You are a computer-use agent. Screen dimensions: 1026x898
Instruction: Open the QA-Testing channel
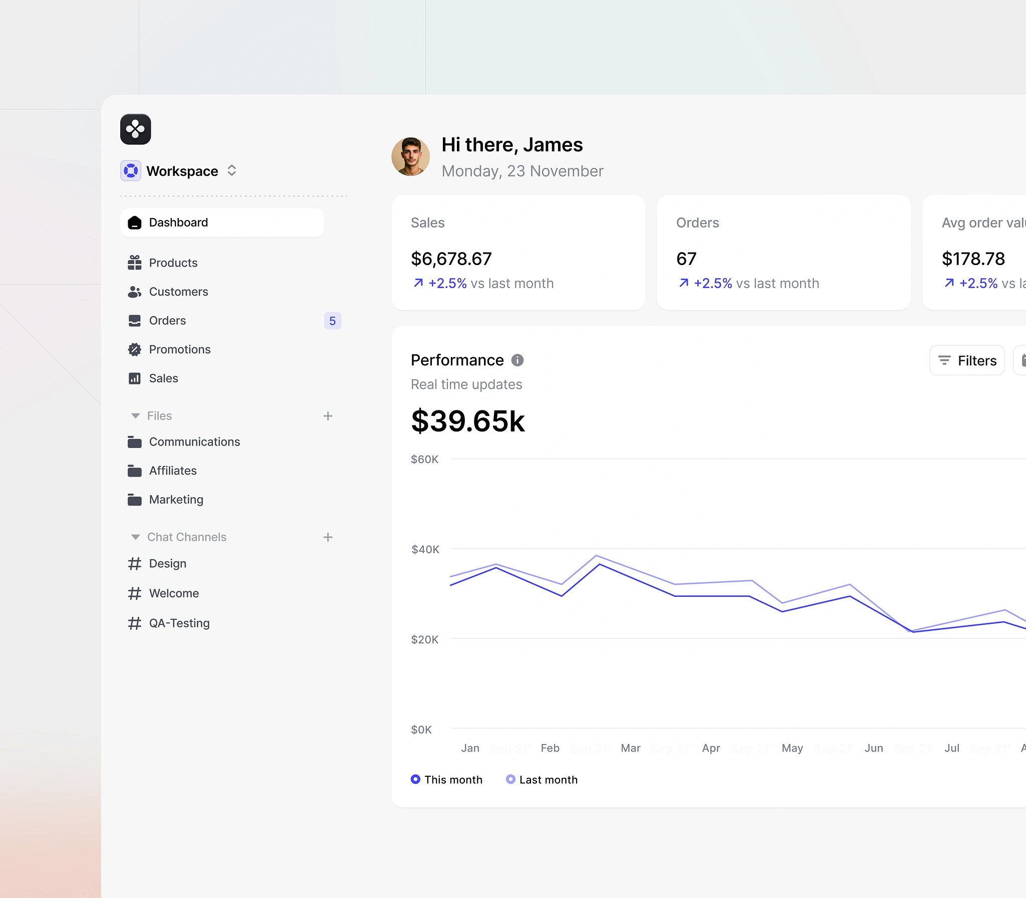179,623
